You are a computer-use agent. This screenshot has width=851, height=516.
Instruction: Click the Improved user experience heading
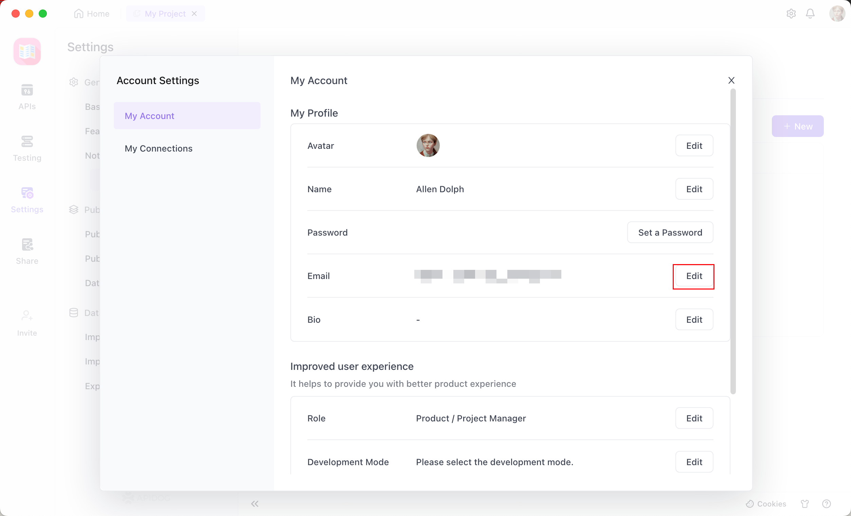click(x=351, y=366)
